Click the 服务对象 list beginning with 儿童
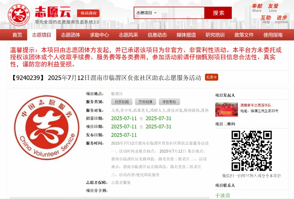 click(160, 110)
